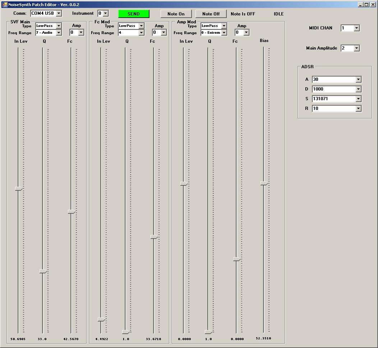The height and width of the screenshot is (348, 378).
Task: Expand the Fc Mod Amp dropdown
Action: click(163, 32)
